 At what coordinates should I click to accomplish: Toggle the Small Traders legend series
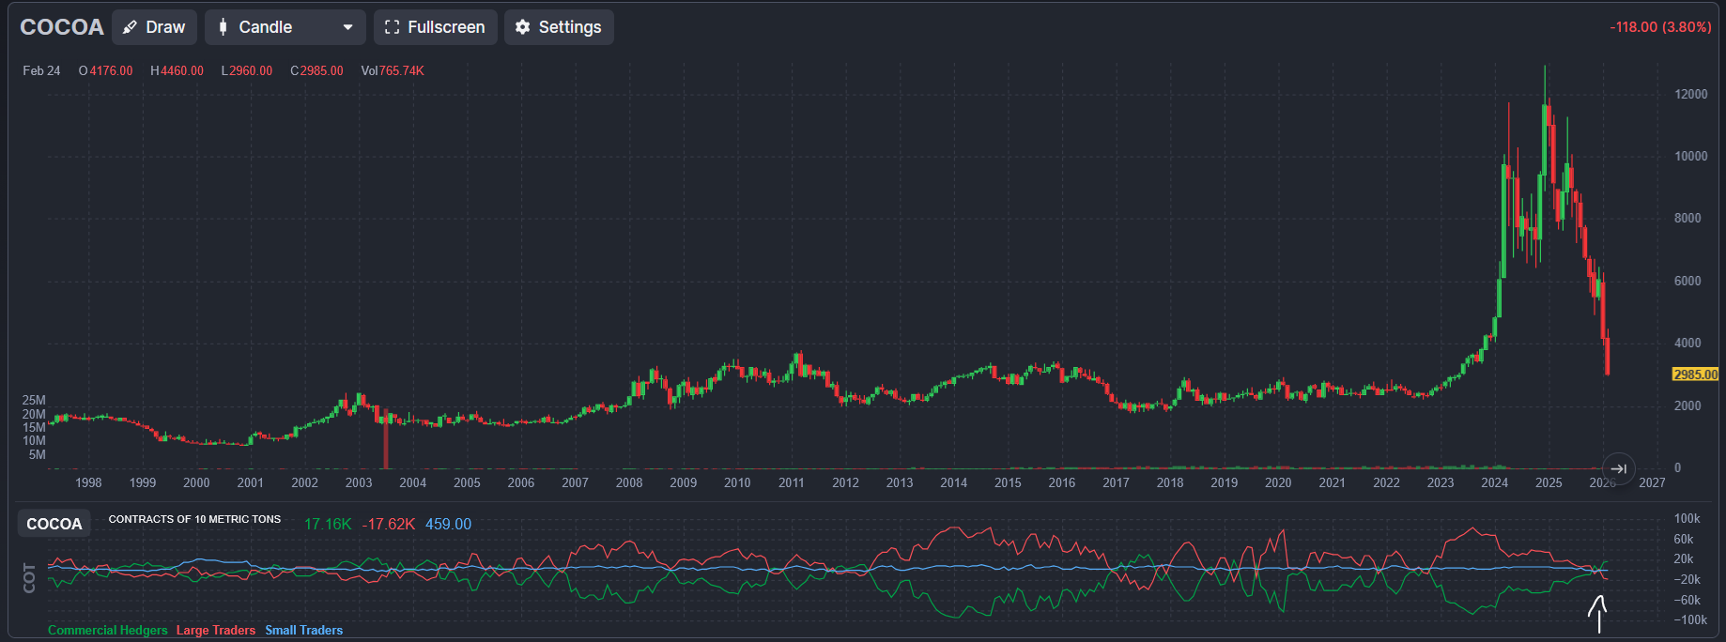click(303, 630)
